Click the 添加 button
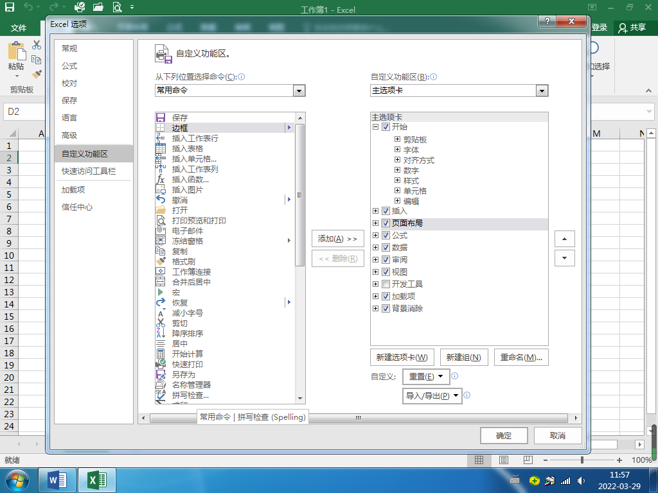This screenshot has height=493, width=658. [338, 239]
